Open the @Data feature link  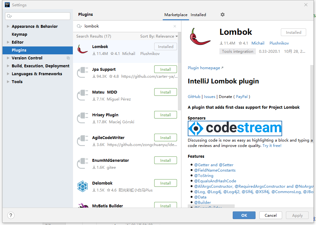click(200, 197)
